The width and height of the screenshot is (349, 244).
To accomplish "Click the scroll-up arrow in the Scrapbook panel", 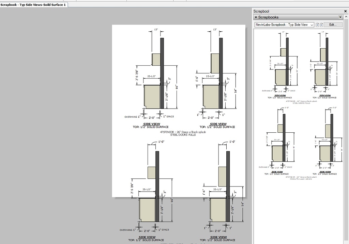I will pos(347,16).
